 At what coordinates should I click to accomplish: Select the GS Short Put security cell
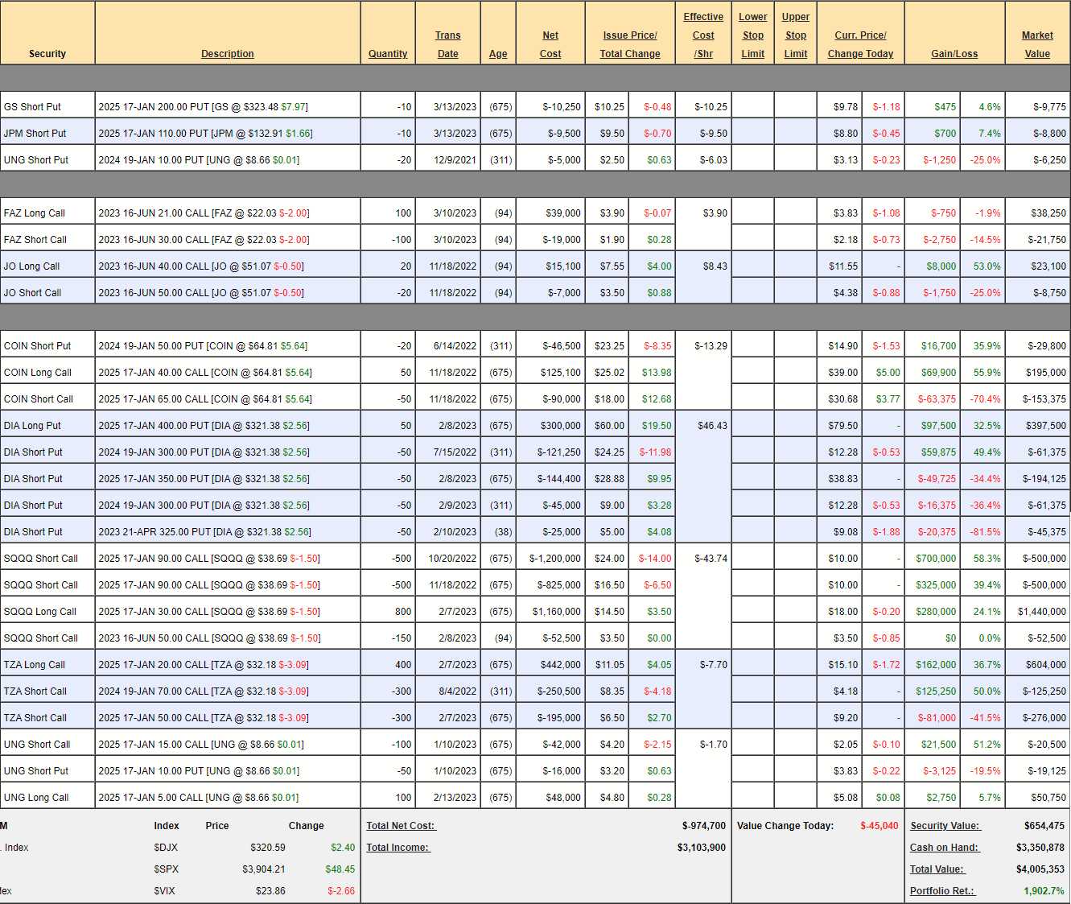point(33,107)
